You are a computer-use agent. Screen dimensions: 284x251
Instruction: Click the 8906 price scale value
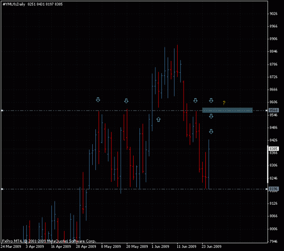coord(274,39)
